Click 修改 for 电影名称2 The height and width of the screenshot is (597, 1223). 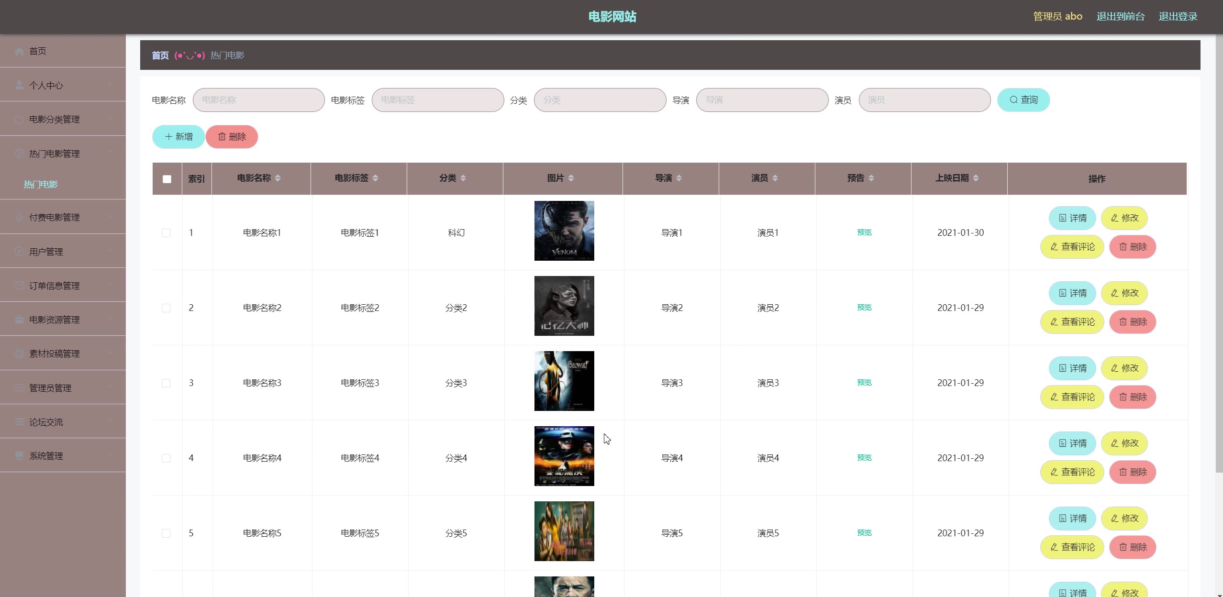pyautogui.click(x=1124, y=293)
